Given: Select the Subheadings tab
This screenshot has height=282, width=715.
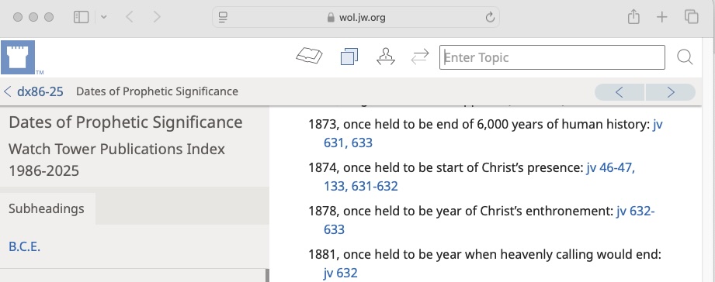Looking at the screenshot, I should [x=47, y=208].
